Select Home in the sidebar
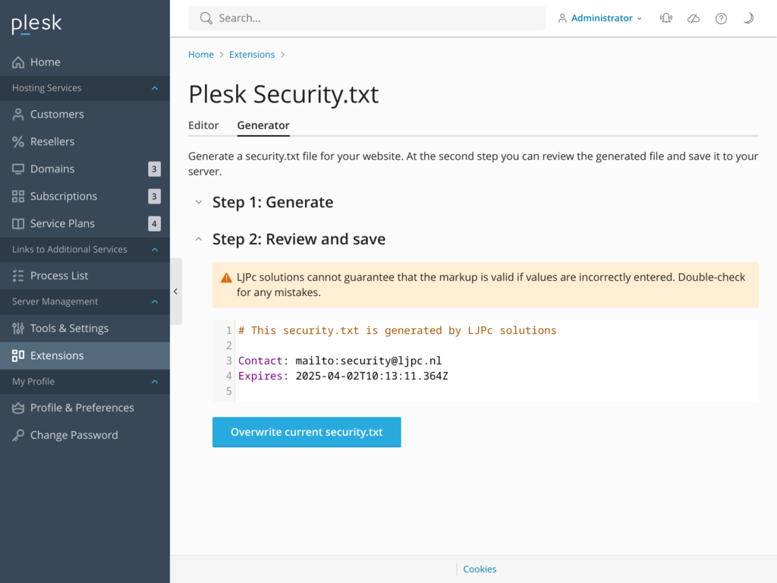The height and width of the screenshot is (583, 777). click(x=46, y=61)
